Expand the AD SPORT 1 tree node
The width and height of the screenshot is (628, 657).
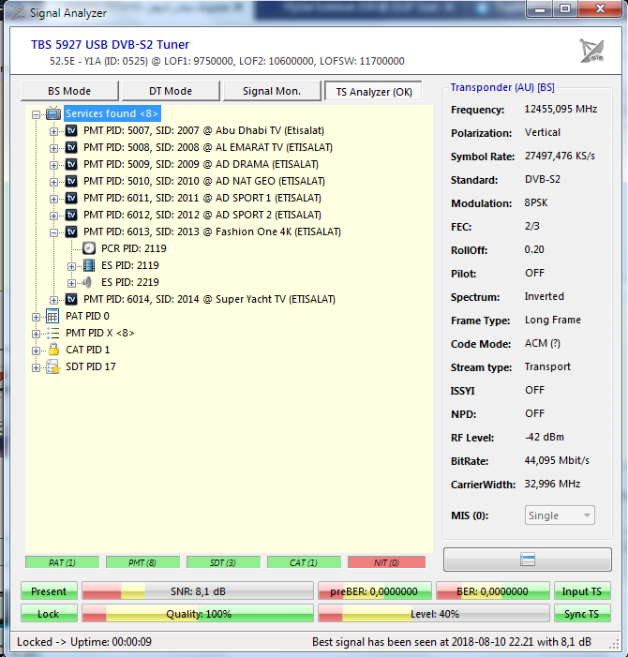(x=54, y=198)
